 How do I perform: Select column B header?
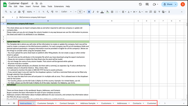pos(112,21)
